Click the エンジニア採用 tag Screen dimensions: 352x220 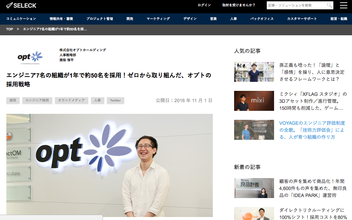pos(37,101)
